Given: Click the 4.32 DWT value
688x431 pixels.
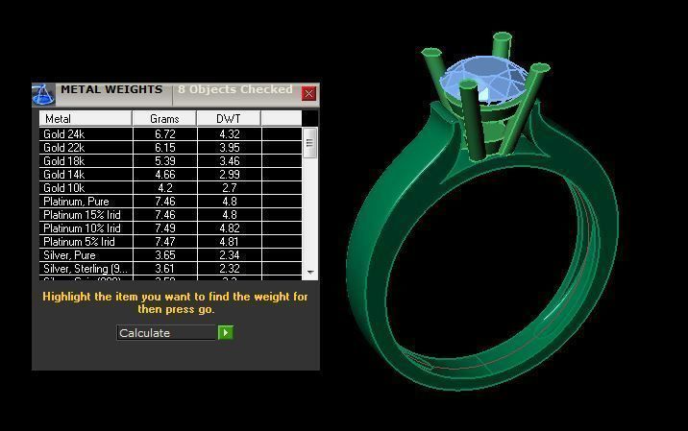Looking at the screenshot, I should (230, 134).
